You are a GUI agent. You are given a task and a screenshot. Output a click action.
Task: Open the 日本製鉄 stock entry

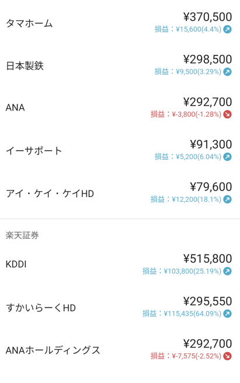[120, 65]
